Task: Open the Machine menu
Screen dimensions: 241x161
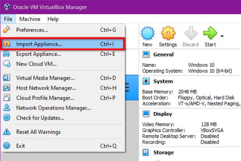Action: 30,19
